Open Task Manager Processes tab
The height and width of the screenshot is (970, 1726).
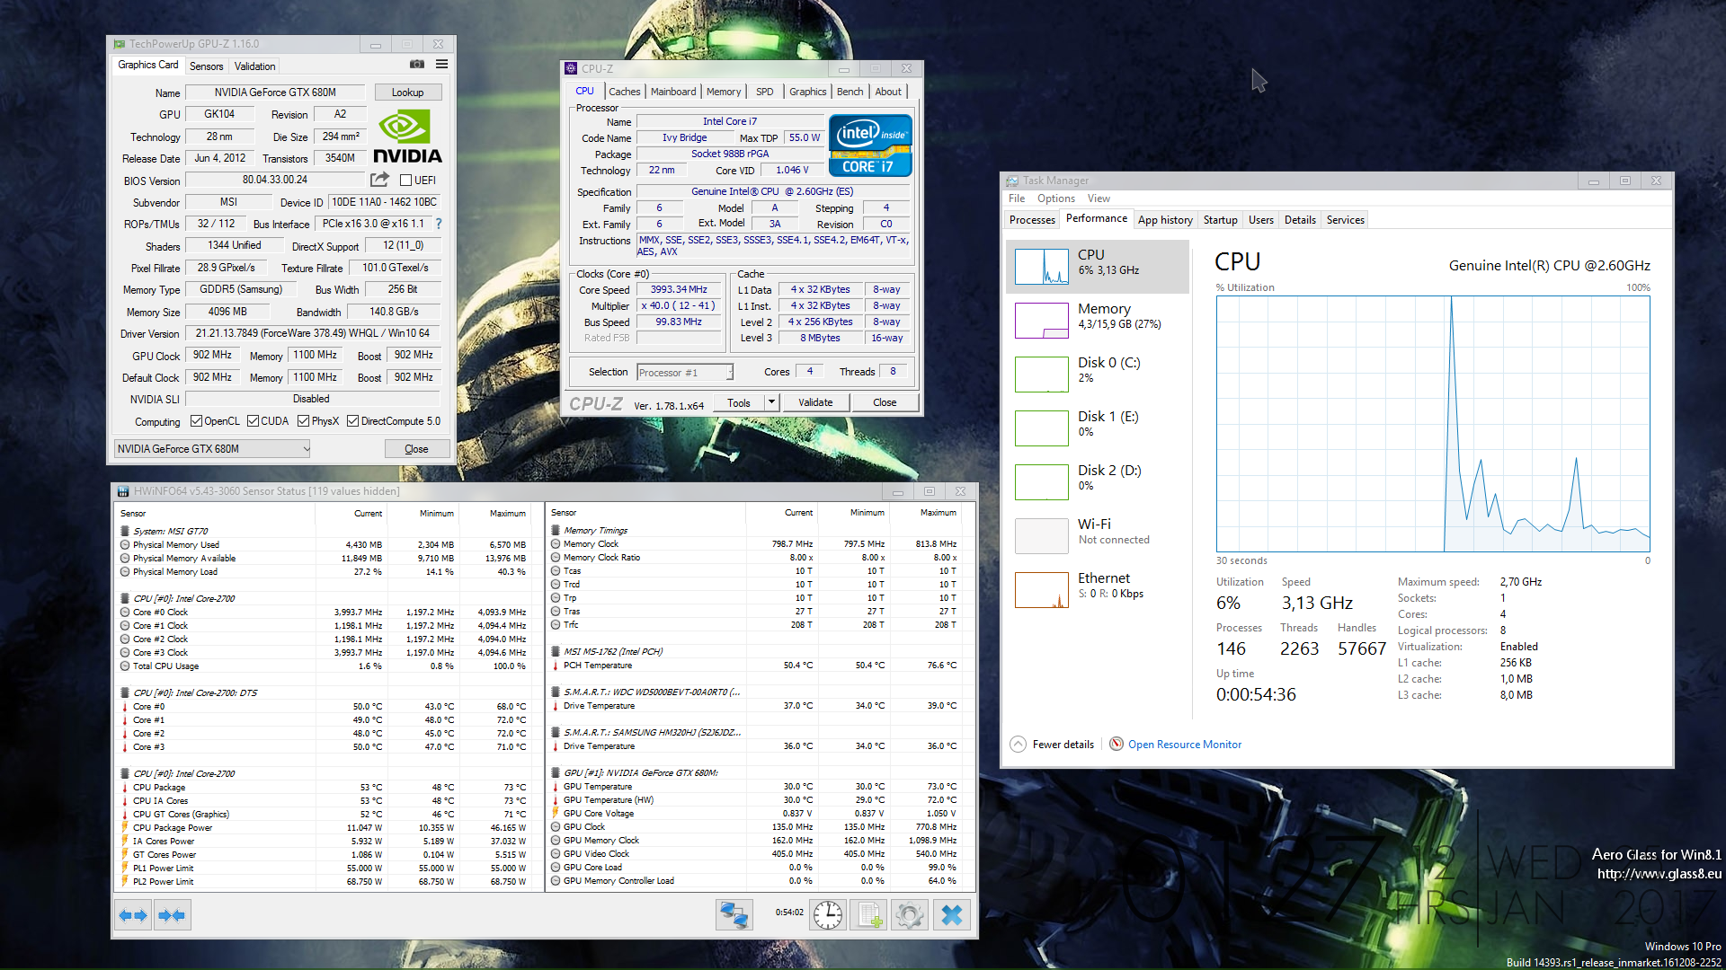click(1032, 220)
